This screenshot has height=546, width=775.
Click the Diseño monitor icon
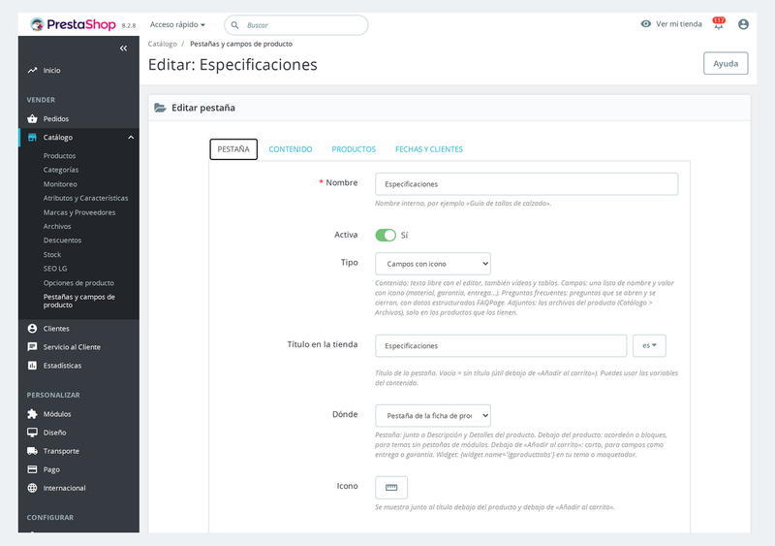pos(32,433)
